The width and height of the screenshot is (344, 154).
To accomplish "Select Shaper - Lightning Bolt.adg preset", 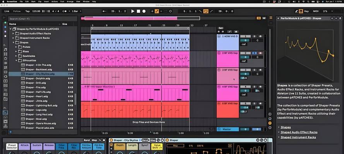I will click(41, 105).
